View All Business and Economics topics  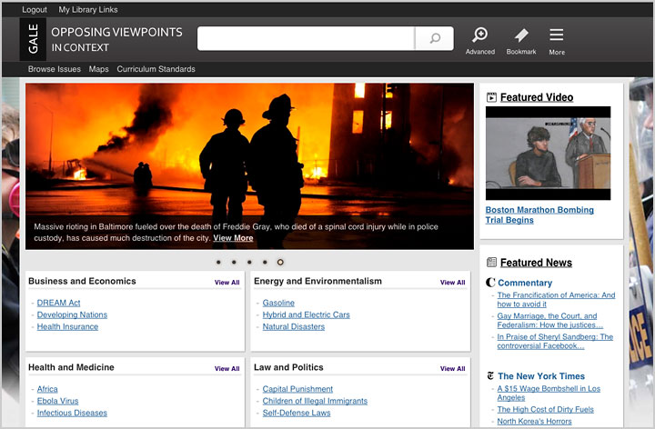(x=227, y=282)
